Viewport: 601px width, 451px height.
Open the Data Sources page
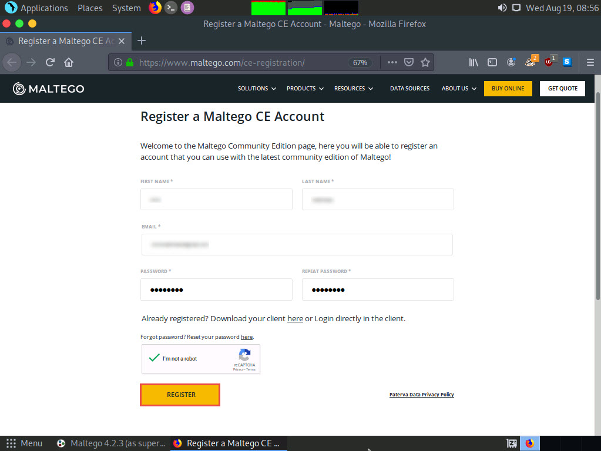[x=409, y=89]
